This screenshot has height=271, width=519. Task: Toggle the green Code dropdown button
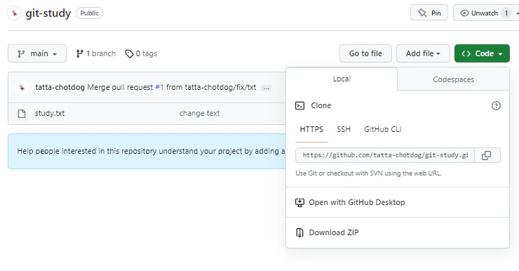click(482, 53)
